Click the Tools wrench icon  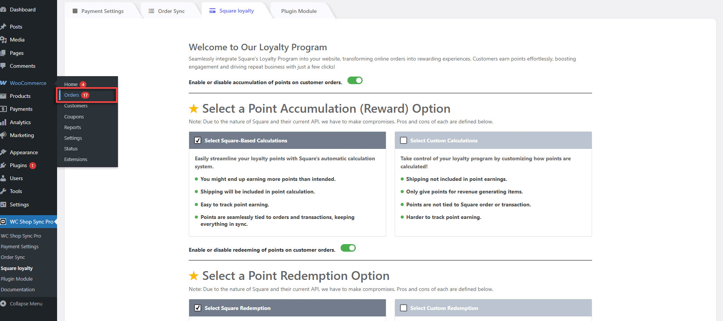3,191
